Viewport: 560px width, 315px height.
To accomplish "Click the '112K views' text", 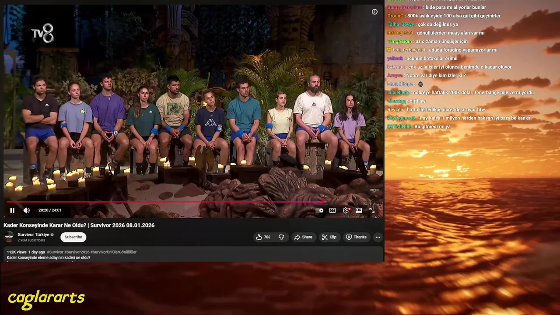I will click(x=17, y=252).
